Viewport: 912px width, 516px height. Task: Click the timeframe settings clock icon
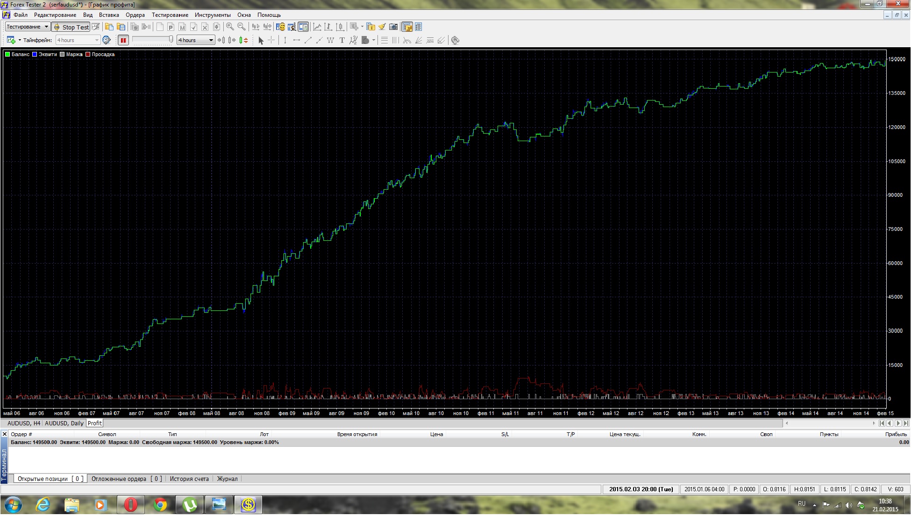(107, 40)
